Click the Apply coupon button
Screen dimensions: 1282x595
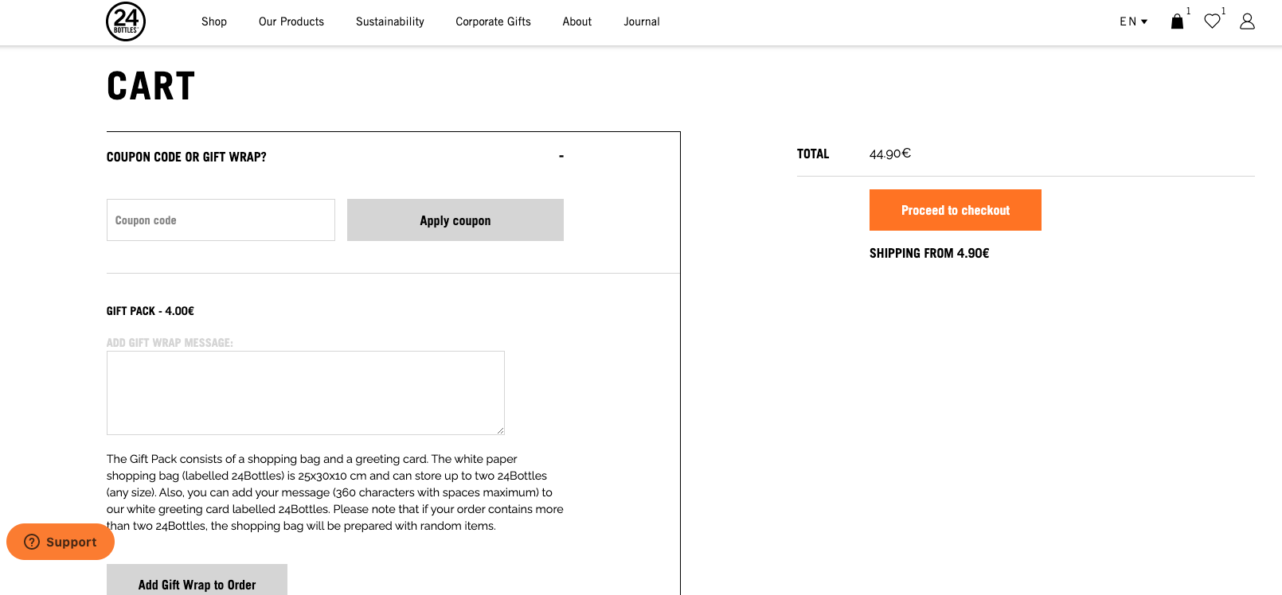click(x=455, y=220)
